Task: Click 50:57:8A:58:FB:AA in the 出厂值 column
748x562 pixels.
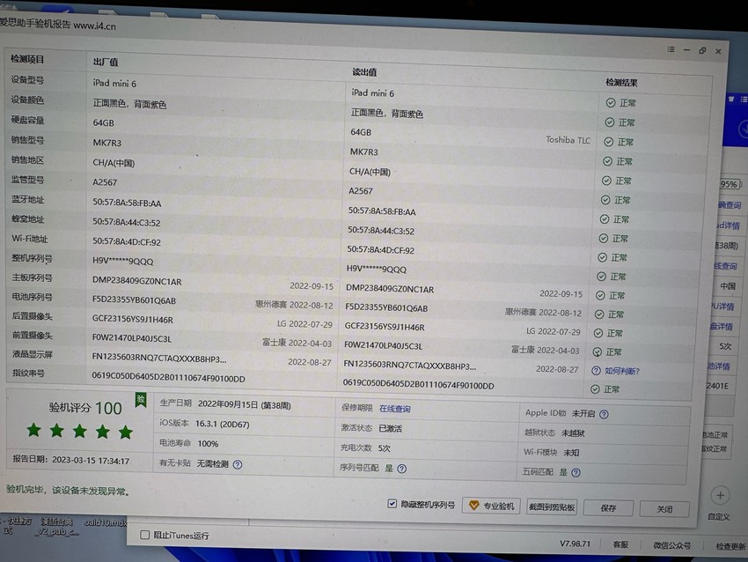Action: 127,203
